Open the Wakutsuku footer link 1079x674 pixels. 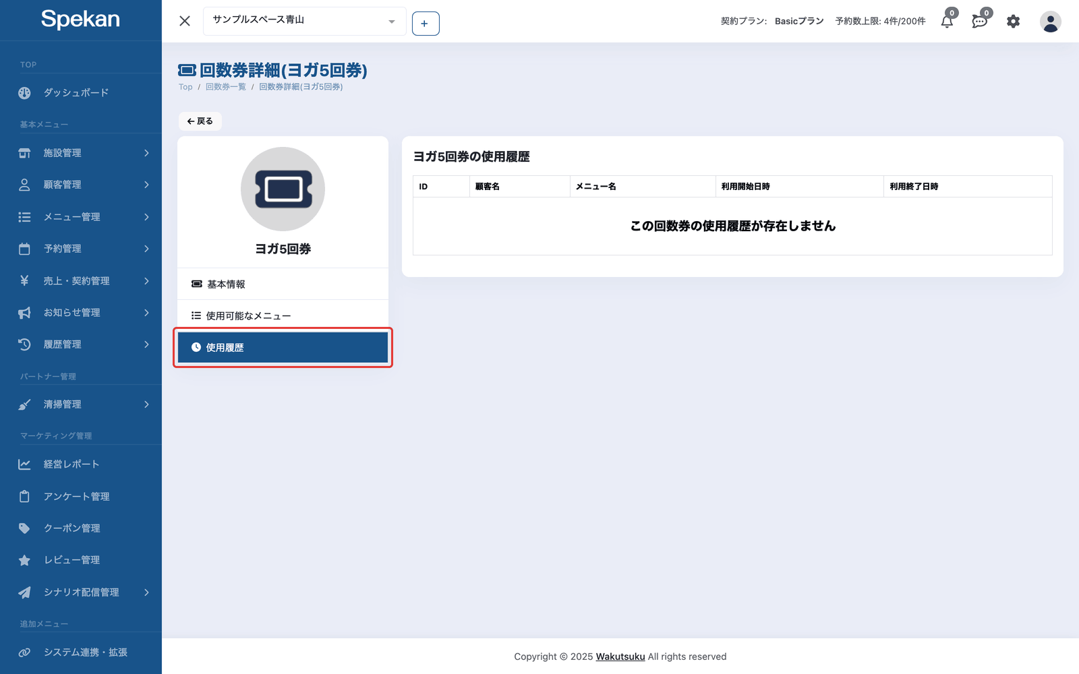click(x=620, y=656)
